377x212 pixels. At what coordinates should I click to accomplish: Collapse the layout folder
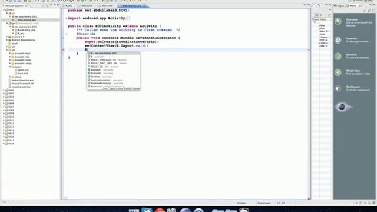click(x=10, y=67)
